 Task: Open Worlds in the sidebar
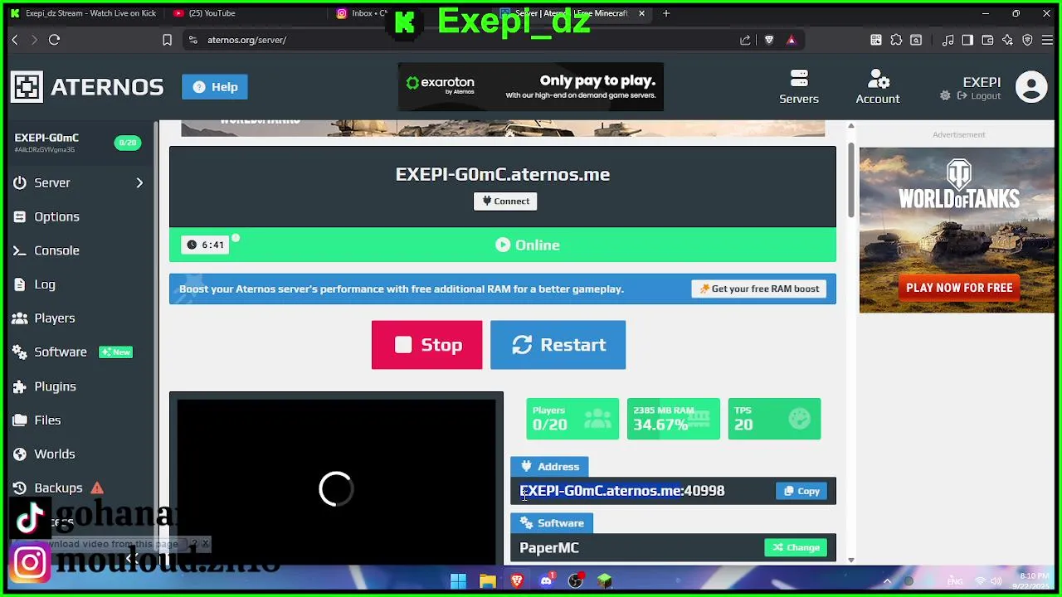tap(54, 454)
